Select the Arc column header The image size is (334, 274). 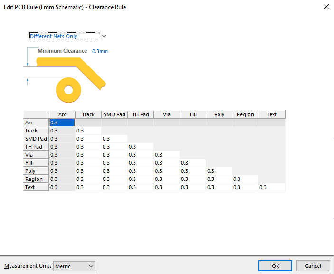click(x=62, y=114)
